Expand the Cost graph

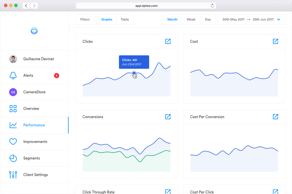tap(275, 41)
